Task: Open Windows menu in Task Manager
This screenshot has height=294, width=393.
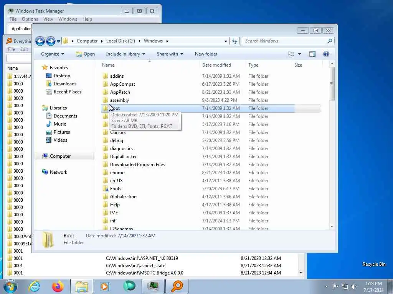Action: 68,19
